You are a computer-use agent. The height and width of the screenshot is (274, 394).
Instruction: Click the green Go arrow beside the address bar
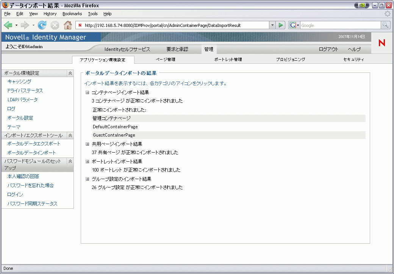tap(281, 25)
